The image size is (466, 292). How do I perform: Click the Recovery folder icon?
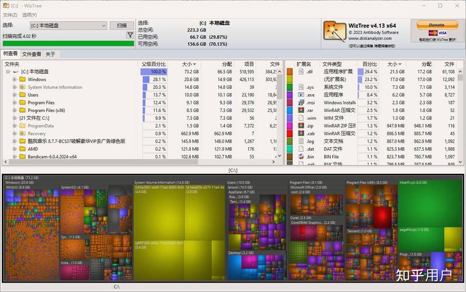[22, 134]
